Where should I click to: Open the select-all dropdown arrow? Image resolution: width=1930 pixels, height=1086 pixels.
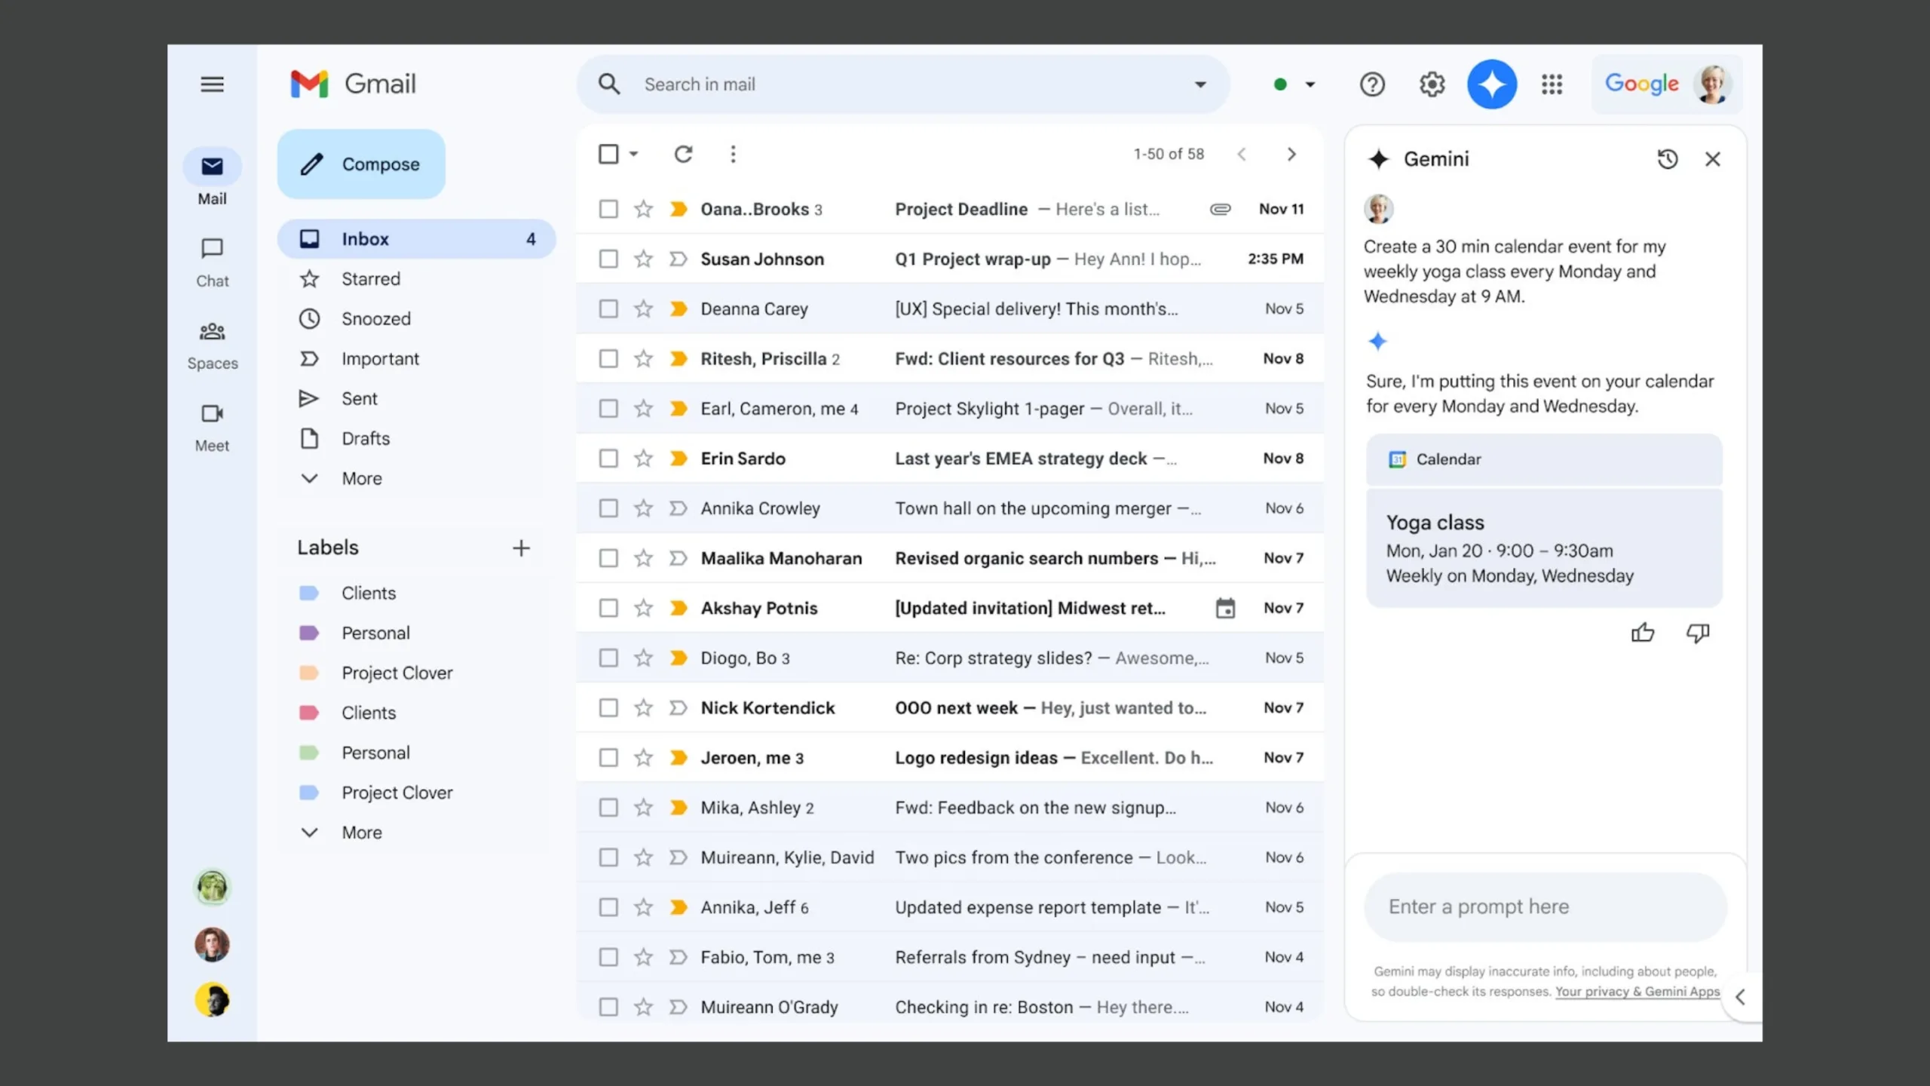coord(633,154)
